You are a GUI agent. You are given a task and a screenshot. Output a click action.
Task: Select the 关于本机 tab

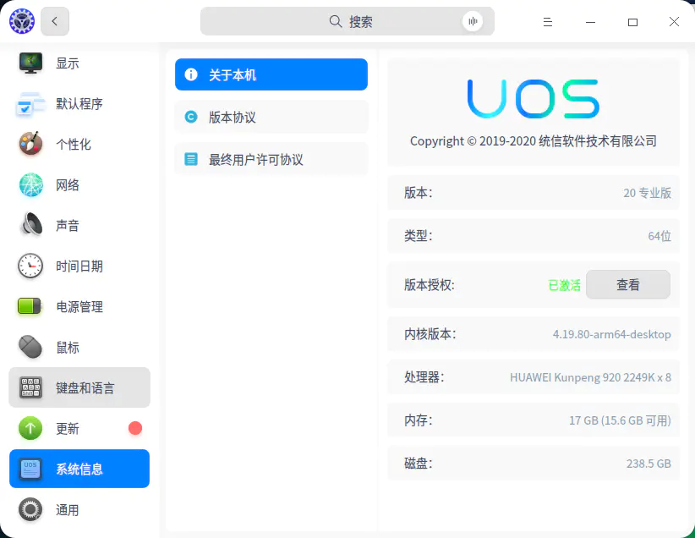pos(271,74)
